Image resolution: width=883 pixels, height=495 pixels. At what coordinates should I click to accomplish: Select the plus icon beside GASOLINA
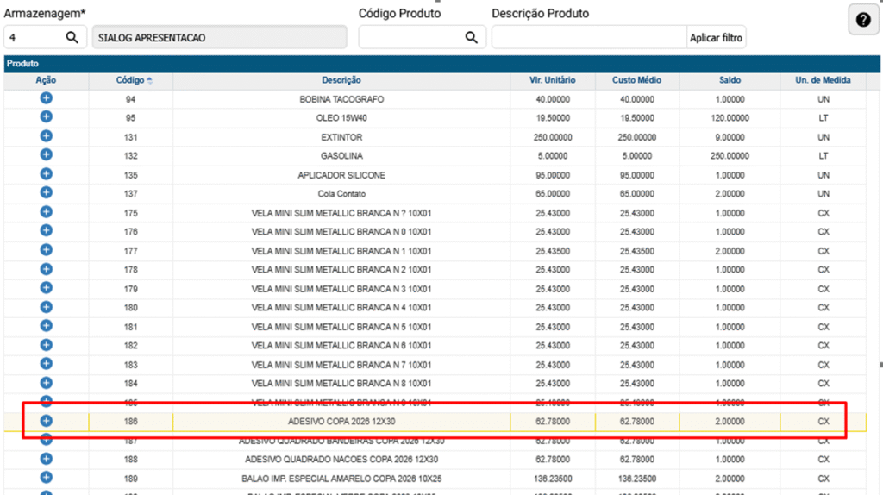click(46, 155)
